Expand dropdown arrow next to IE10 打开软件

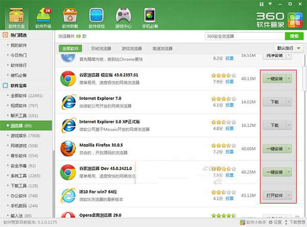click(289, 195)
